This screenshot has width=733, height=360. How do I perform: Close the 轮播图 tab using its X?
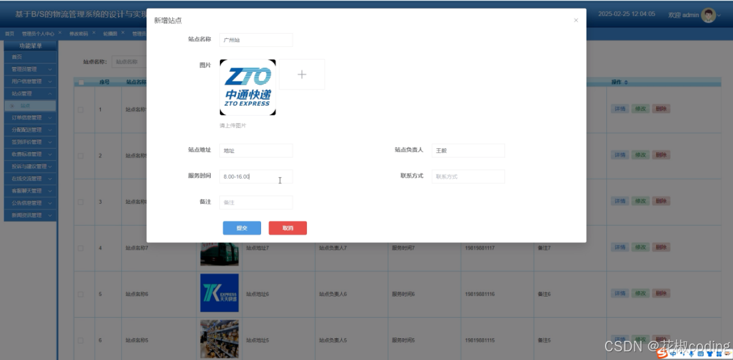pyautogui.click(x=123, y=33)
